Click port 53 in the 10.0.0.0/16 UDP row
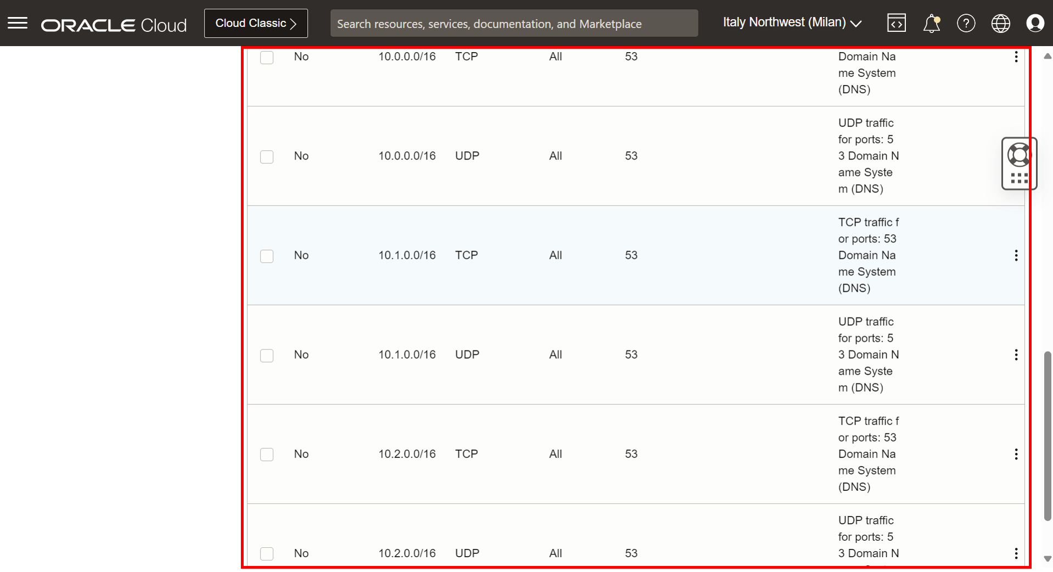 click(631, 156)
